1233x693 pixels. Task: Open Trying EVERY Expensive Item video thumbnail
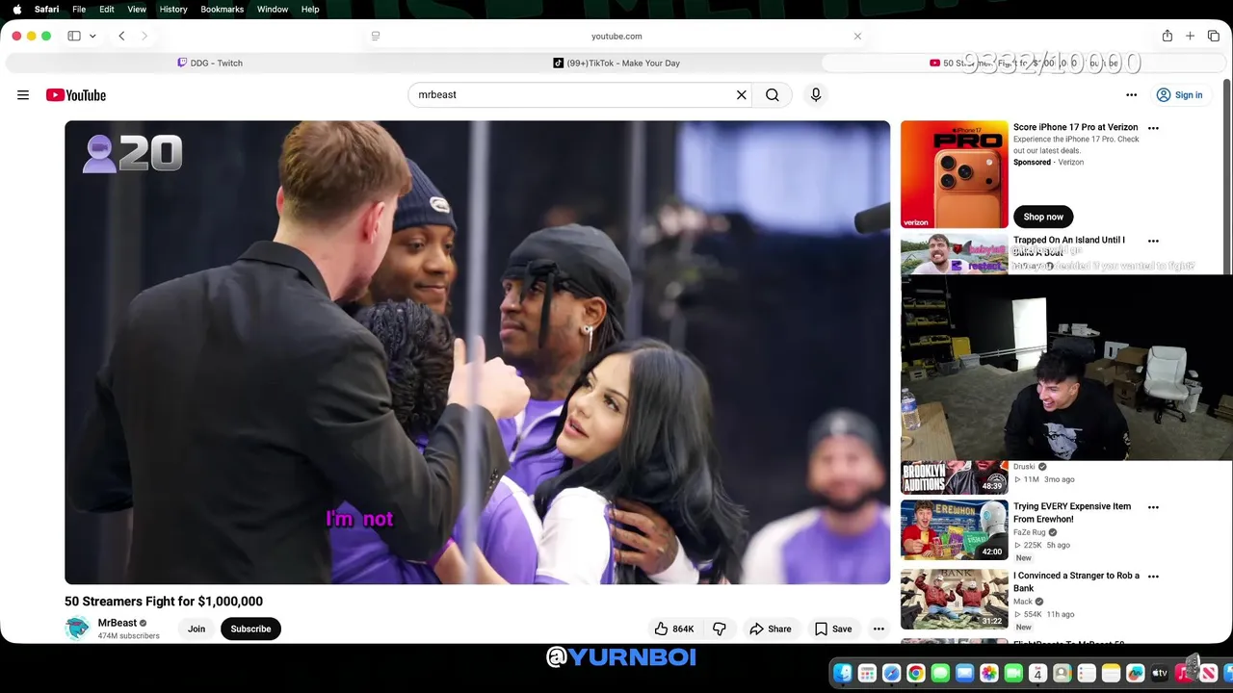click(955, 529)
